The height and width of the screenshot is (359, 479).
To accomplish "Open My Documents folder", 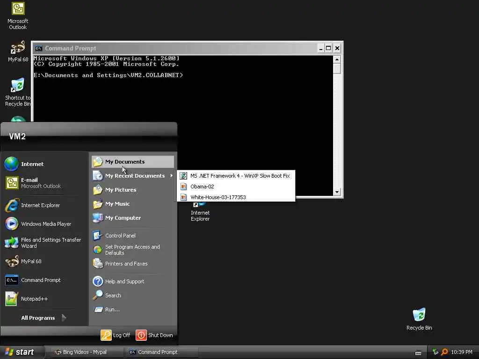I will pos(132,162).
